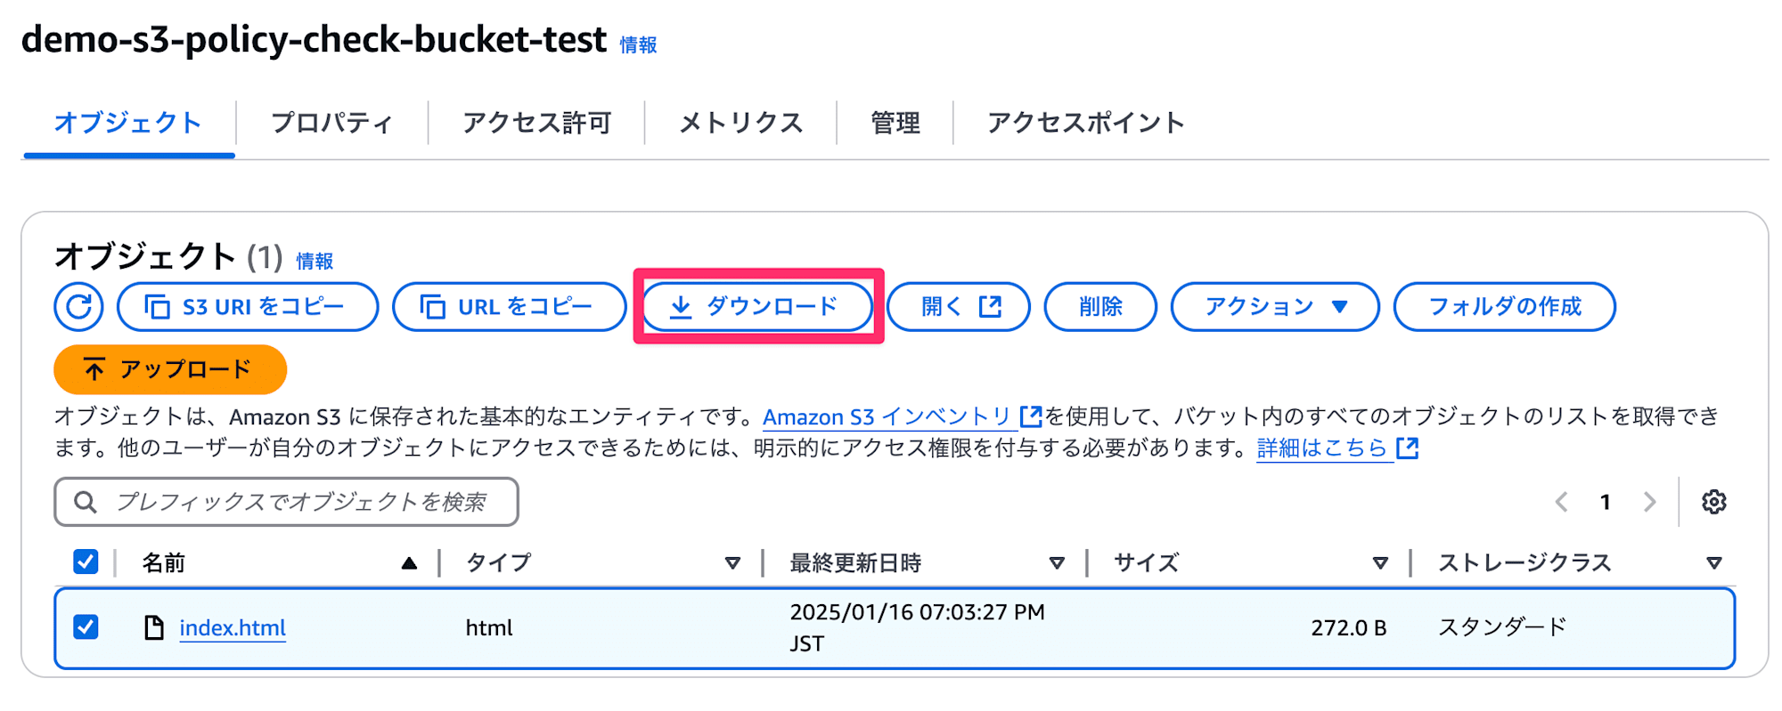Open table preferences gear icon
The image size is (1782, 711).
1713,502
